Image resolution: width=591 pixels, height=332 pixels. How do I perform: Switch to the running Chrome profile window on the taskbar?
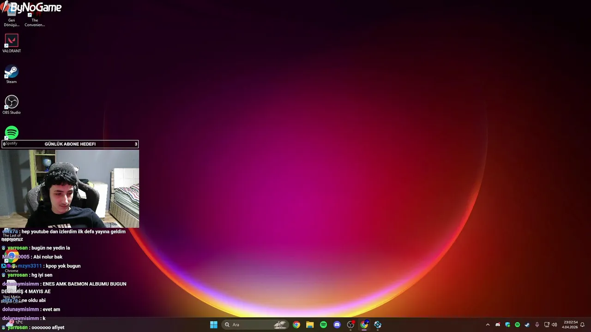(x=364, y=325)
